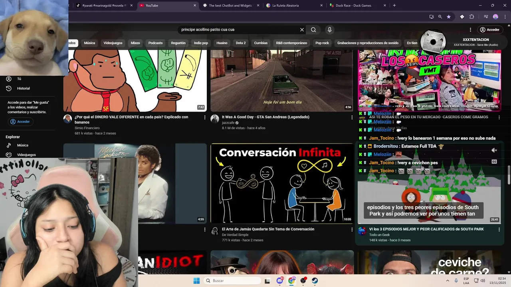The image size is (511, 287).
Task: Unmute the South Park preview video
Action: [494, 150]
